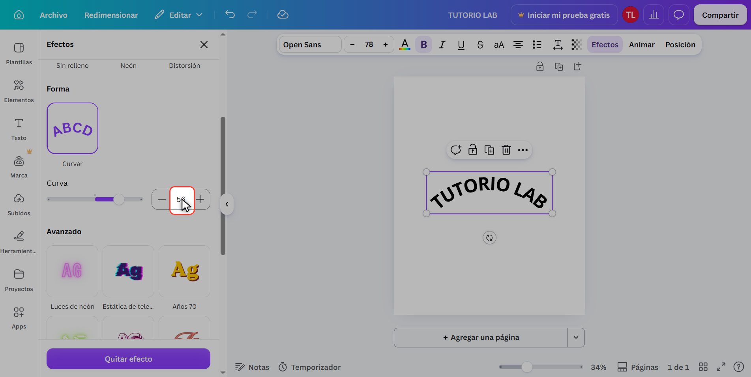The image size is (751, 377).
Task: Duplicate the page icon above canvas
Action: coord(559,66)
